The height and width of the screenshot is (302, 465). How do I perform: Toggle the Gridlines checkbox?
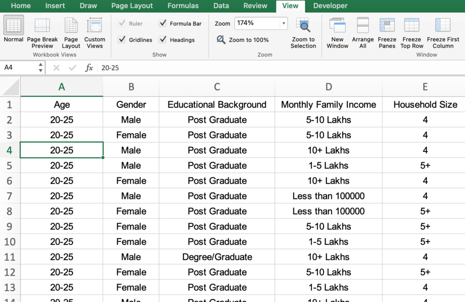coord(122,40)
